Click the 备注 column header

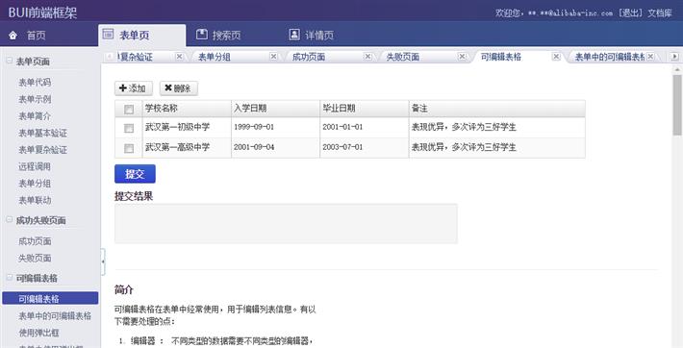(497, 109)
